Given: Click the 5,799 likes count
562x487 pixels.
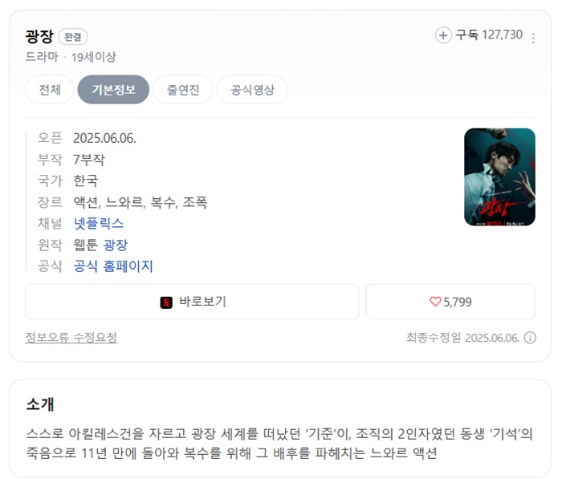Looking at the screenshot, I should tap(458, 302).
